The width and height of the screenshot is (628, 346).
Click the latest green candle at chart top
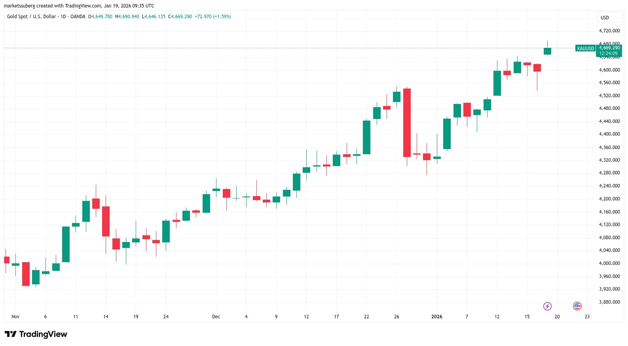click(x=547, y=51)
